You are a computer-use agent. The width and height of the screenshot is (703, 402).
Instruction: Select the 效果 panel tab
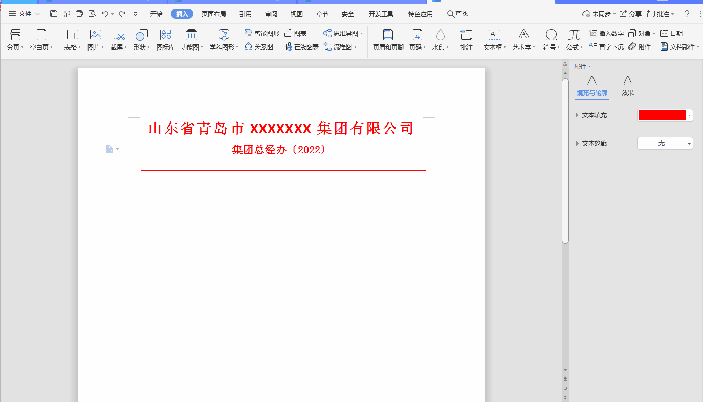tap(628, 86)
